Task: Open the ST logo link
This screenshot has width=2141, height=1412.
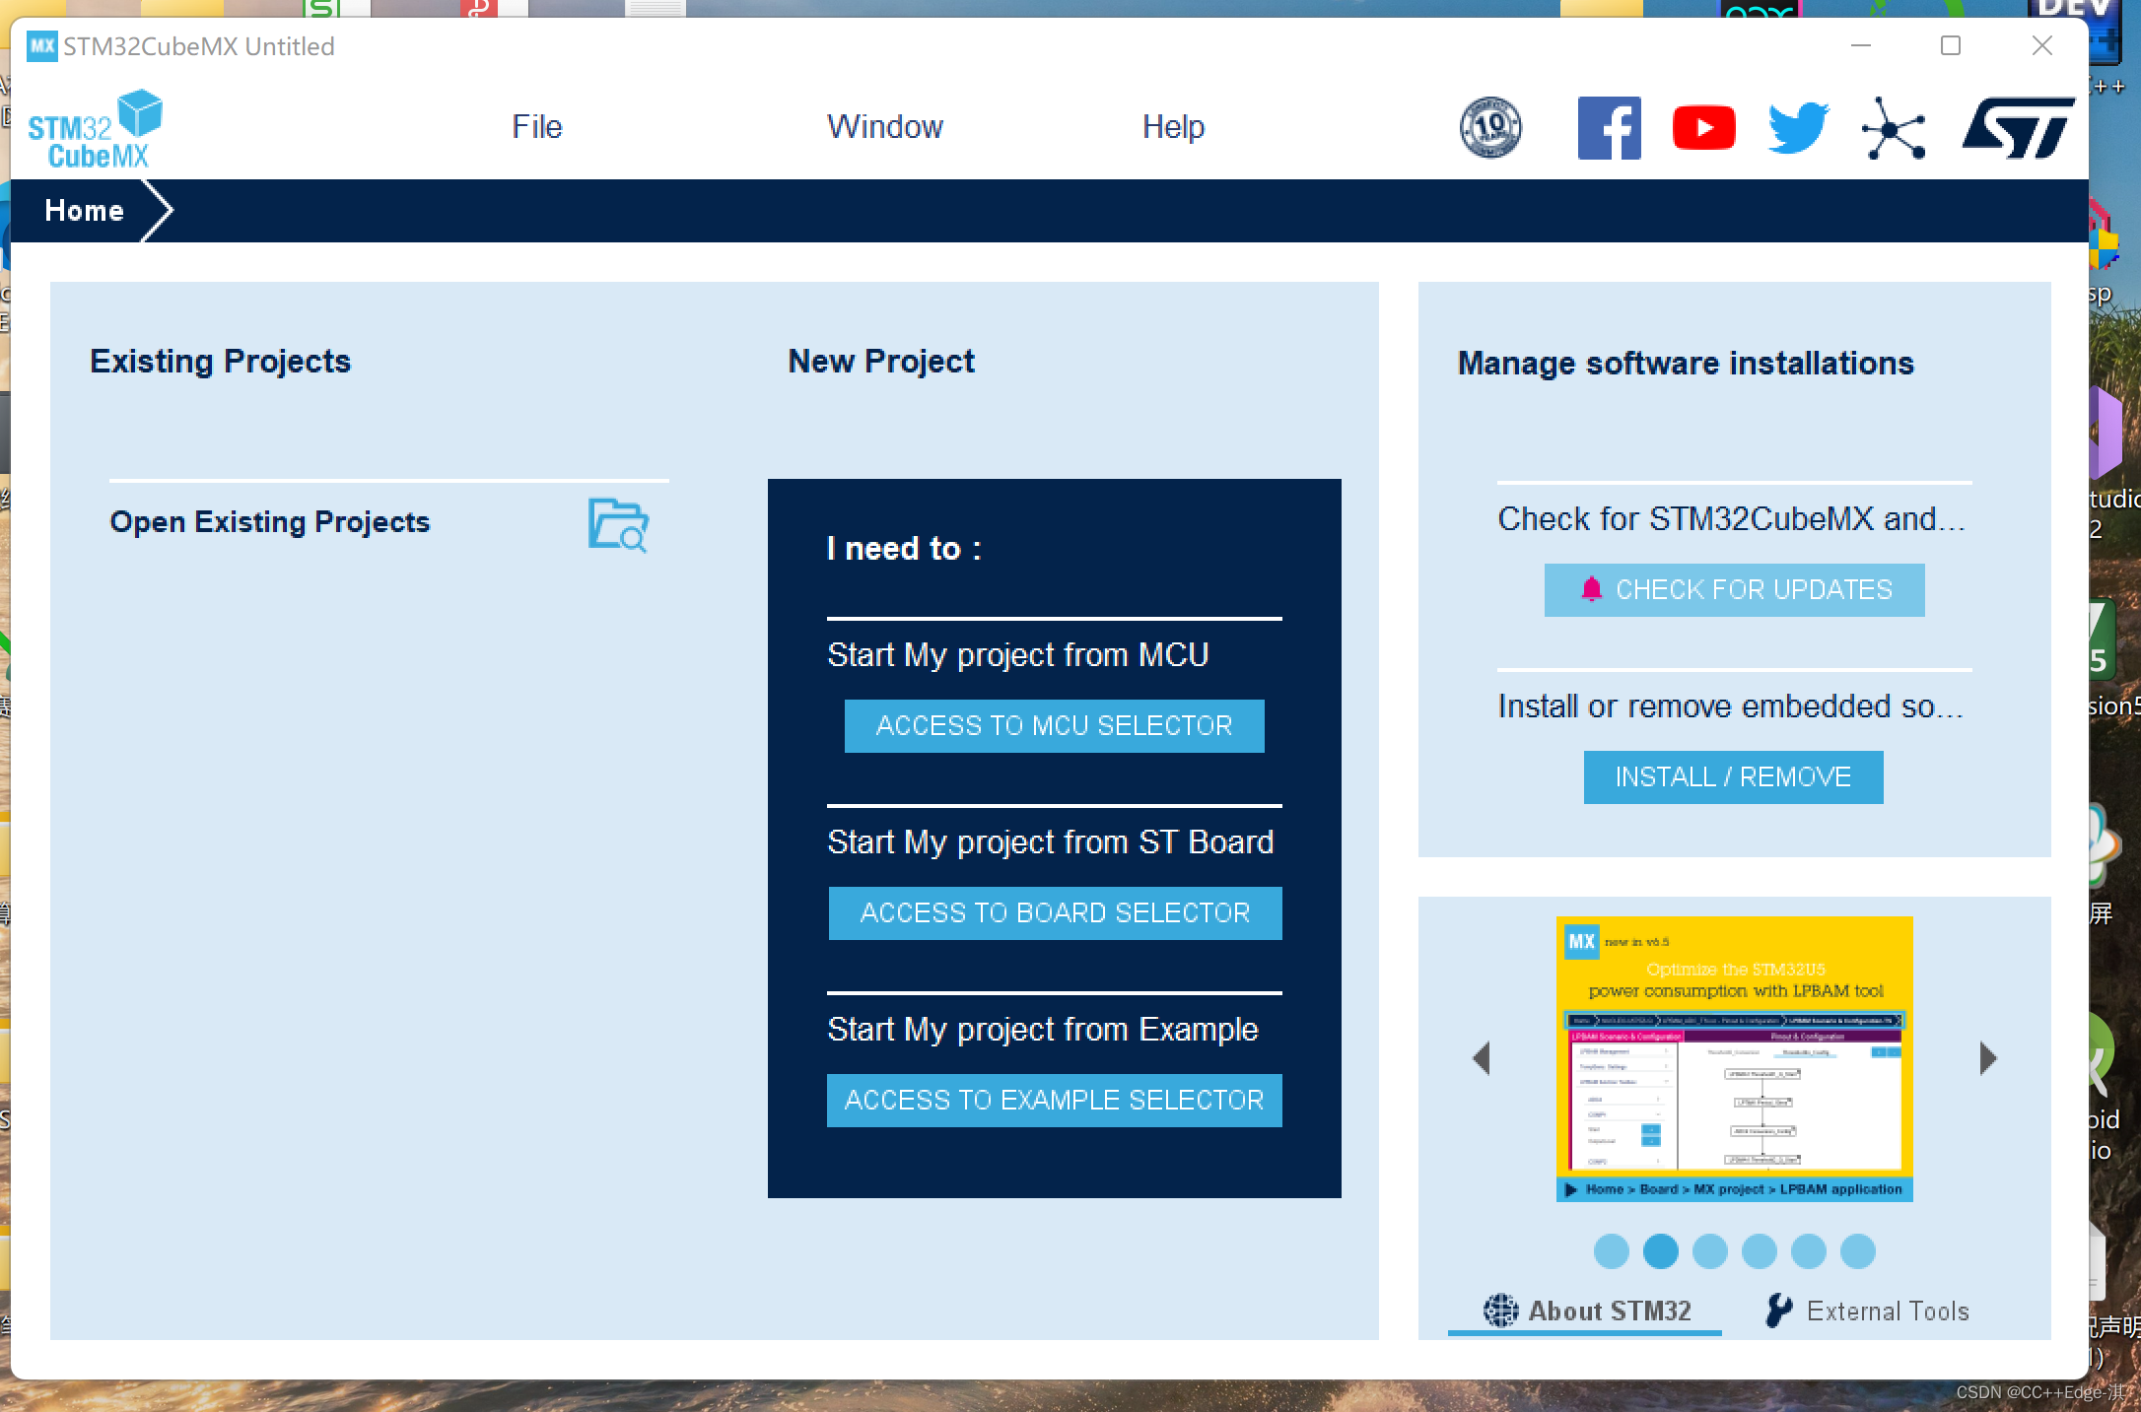Action: (2017, 128)
